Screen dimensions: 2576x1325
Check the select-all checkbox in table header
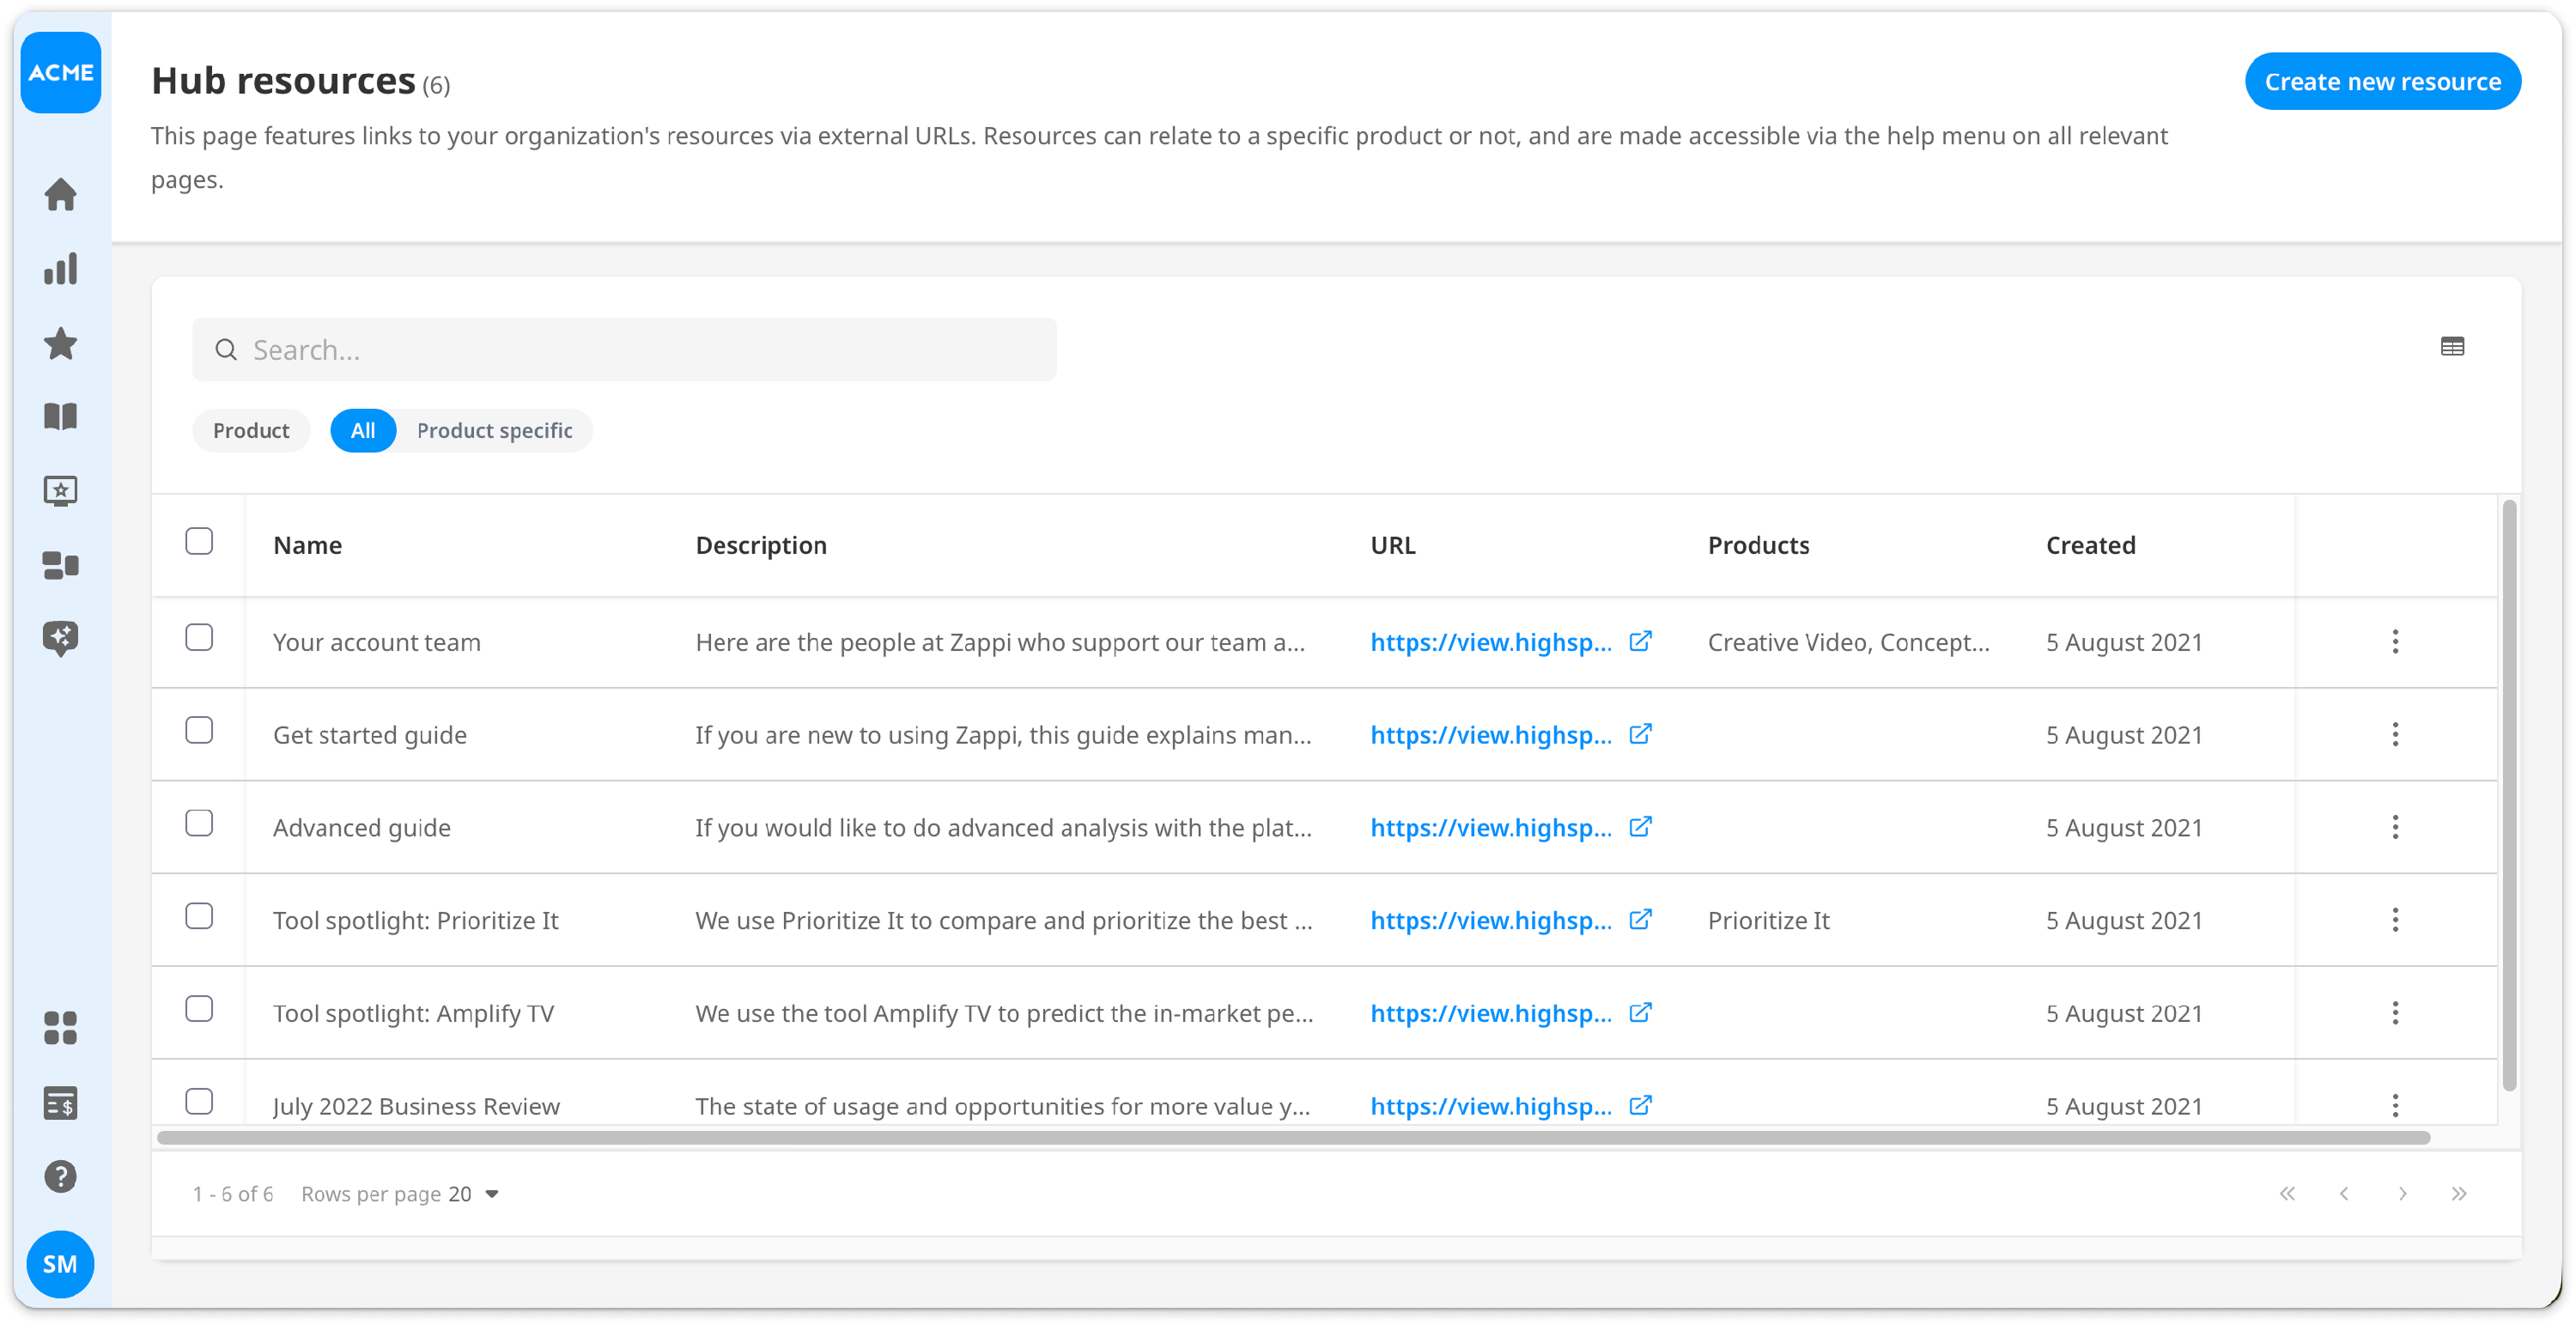click(x=199, y=541)
